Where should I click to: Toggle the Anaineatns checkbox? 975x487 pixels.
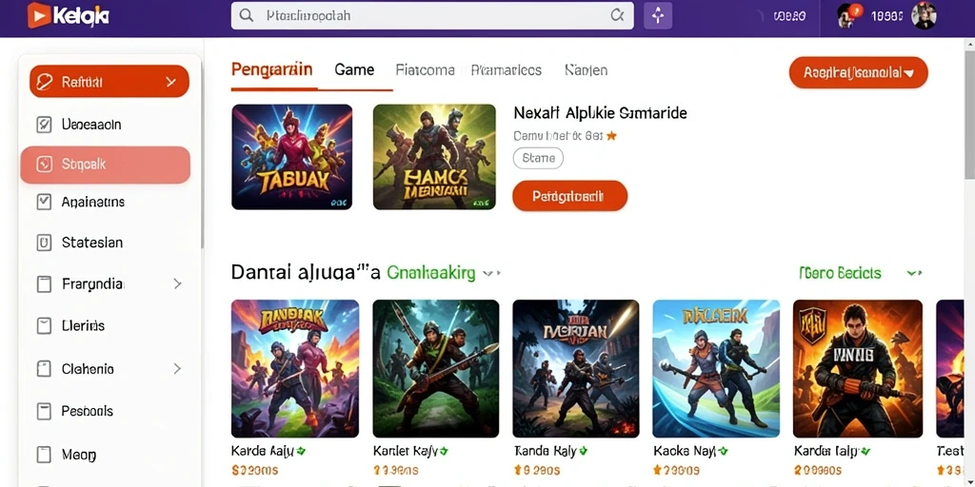click(44, 202)
